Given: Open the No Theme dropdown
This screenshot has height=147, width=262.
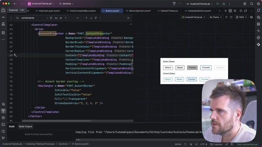Looking at the screenshot, I should point(216,17).
